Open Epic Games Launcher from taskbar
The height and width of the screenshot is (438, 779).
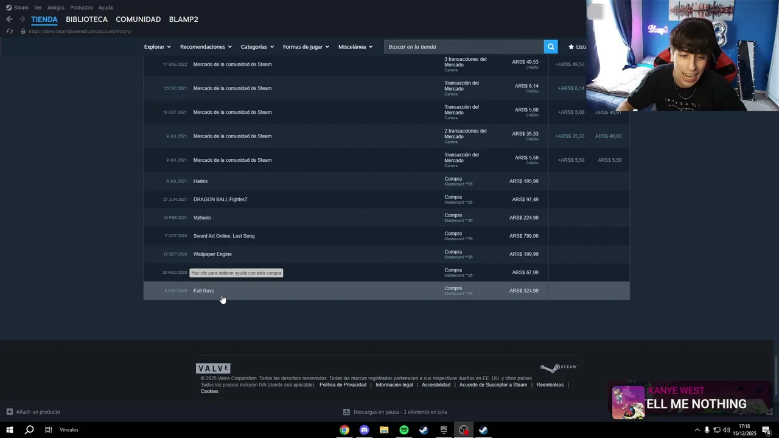tap(444, 430)
